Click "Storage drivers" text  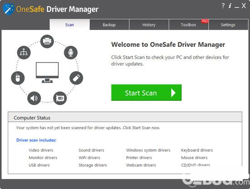tap(93, 165)
